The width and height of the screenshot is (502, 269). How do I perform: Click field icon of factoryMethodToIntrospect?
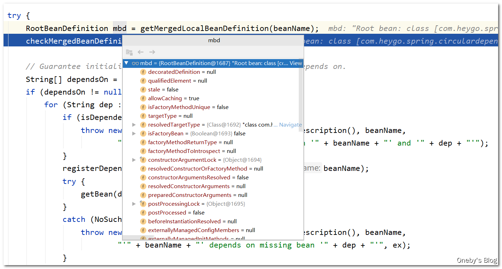[x=143, y=151]
